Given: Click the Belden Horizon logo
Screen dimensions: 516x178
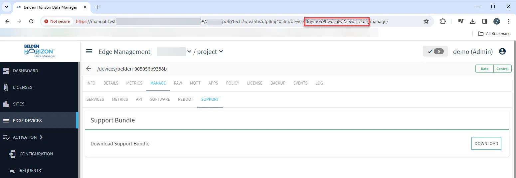Looking at the screenshot, I should (x=40, y=51).
